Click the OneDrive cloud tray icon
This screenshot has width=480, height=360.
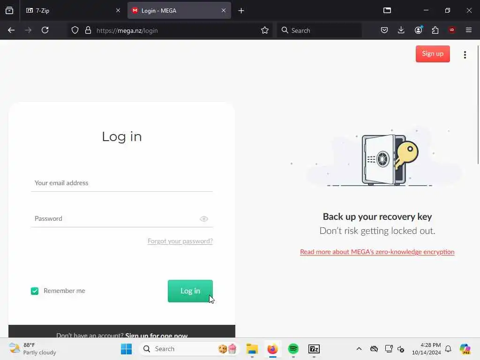click(374, 349)
